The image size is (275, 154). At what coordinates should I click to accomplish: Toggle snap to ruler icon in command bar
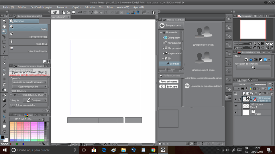tap(128, 12)
